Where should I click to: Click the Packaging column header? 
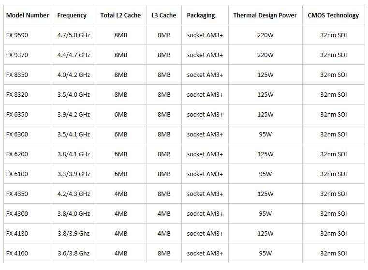tap(201, 15)
